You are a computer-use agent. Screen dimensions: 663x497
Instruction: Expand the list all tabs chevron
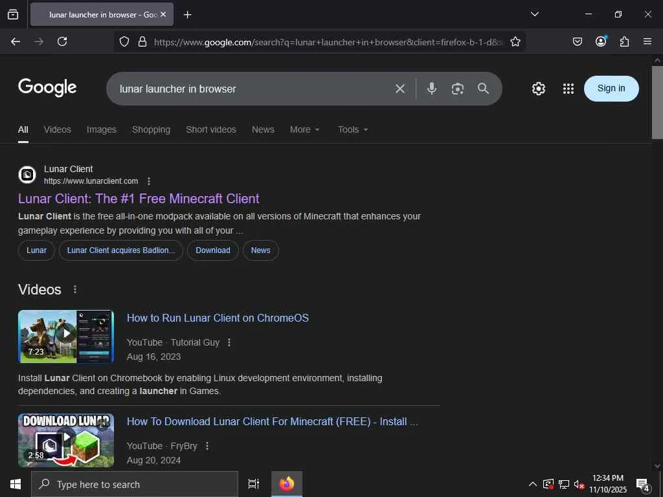[534, 14]
